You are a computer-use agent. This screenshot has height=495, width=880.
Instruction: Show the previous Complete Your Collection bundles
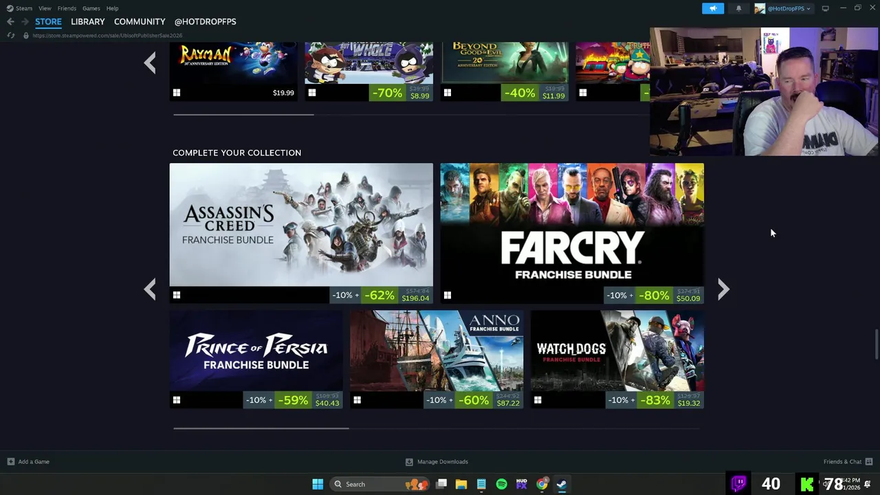[150, 289]
